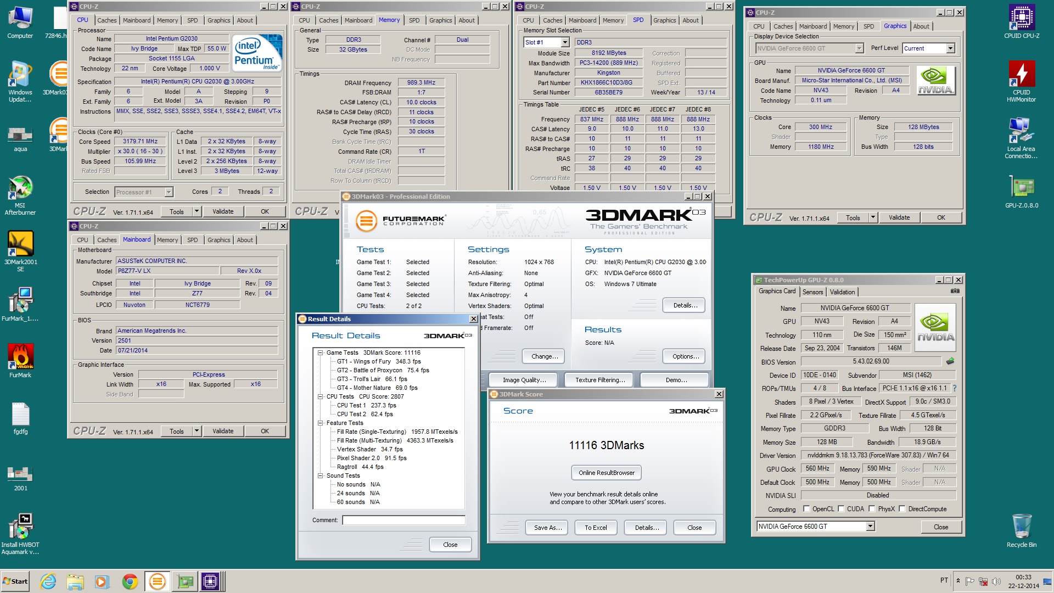Open the Recycle Bin
Image resolution: width=1054 pixels, height=593 pixels.
point(1022,531)
